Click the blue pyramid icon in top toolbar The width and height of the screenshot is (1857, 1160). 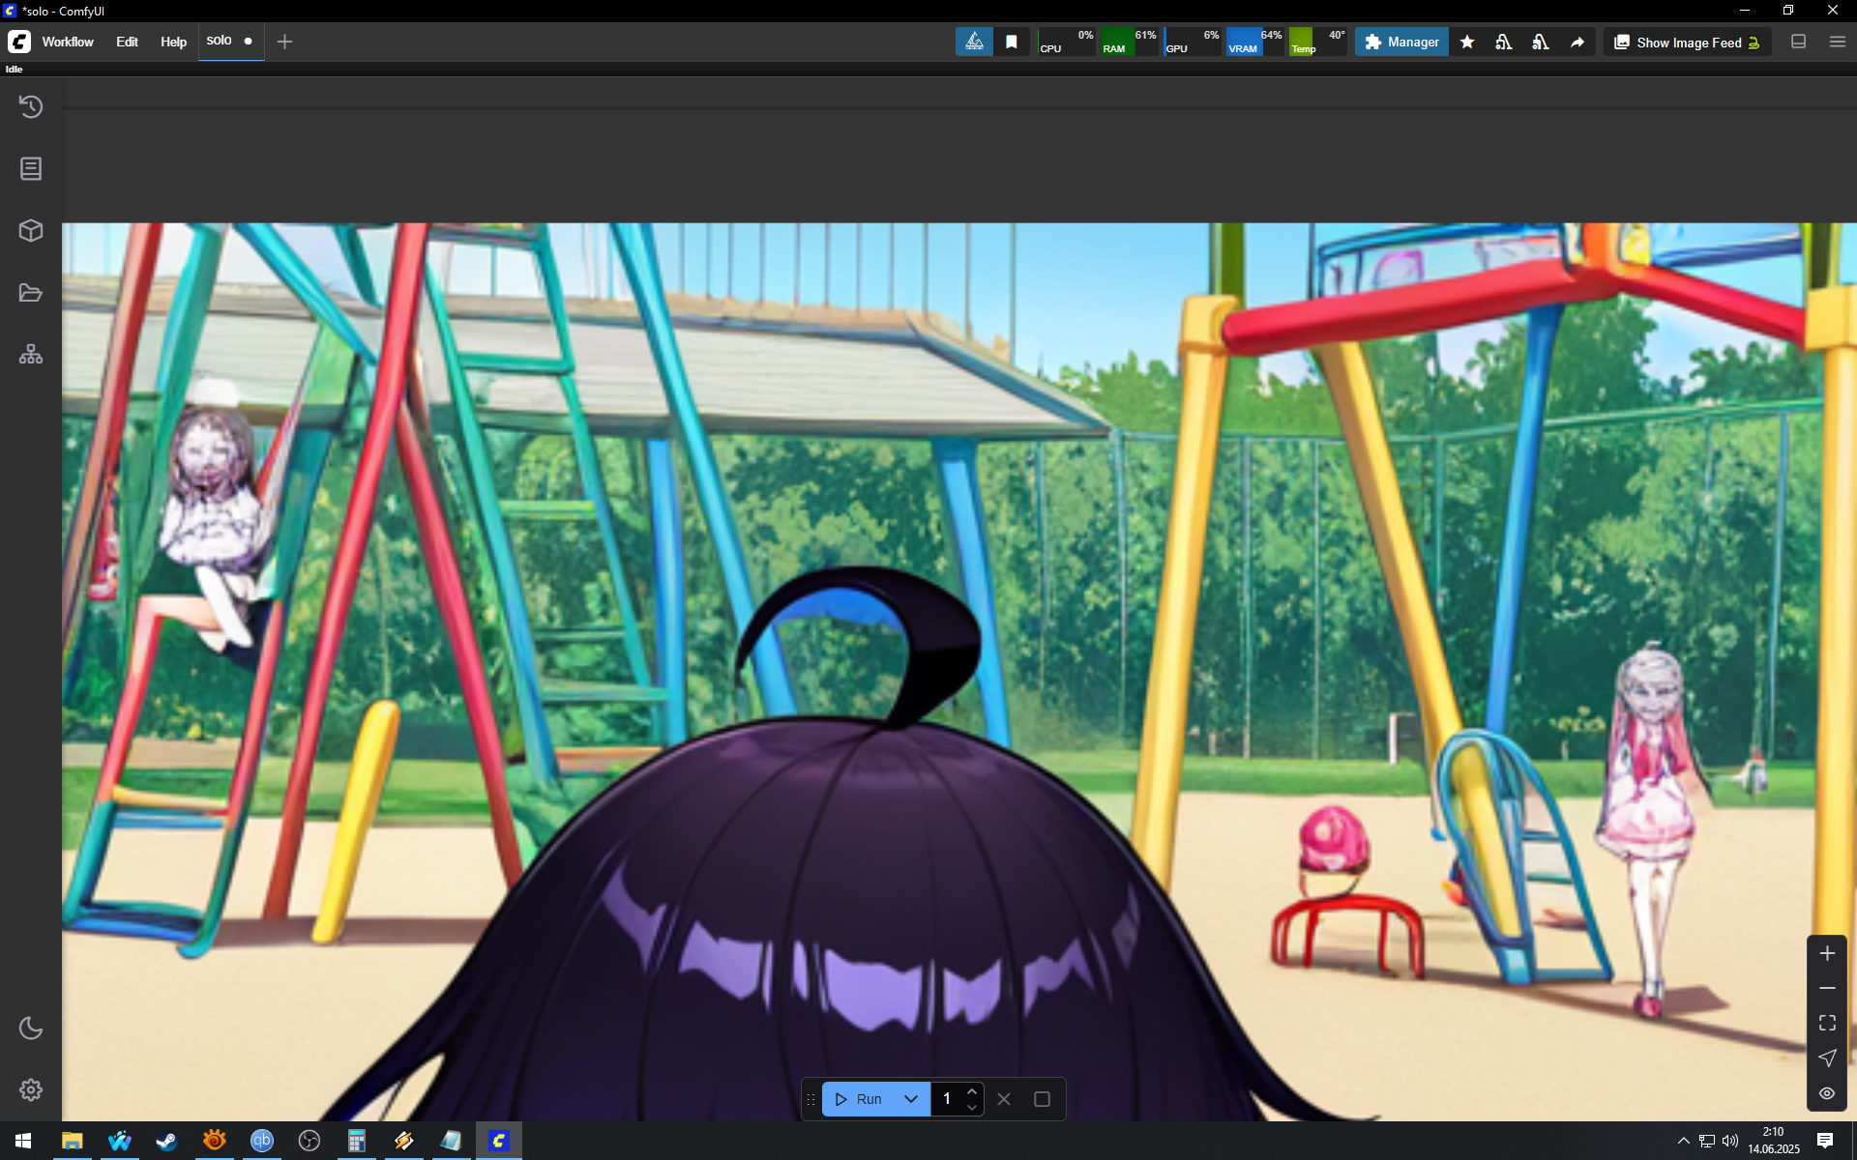974,42
